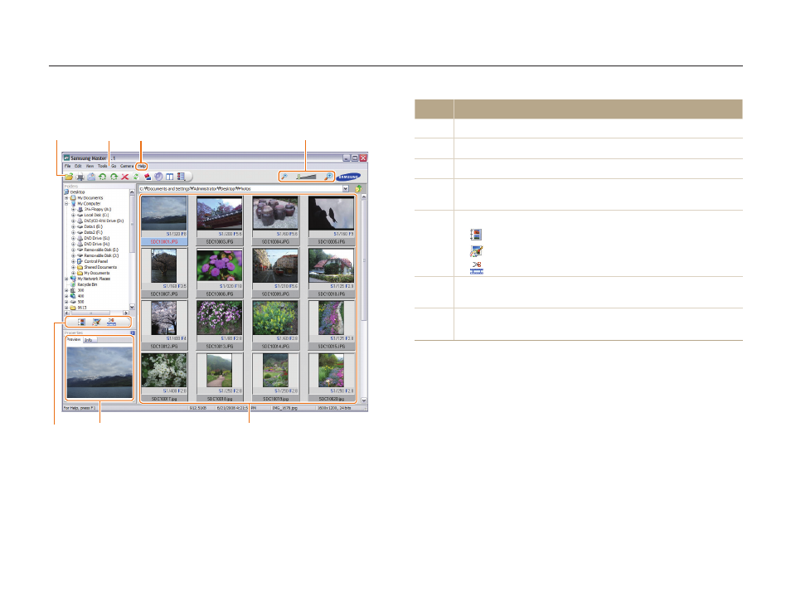Open the Help menu
This screenshot has width=791, height=597.
(142, 166)
